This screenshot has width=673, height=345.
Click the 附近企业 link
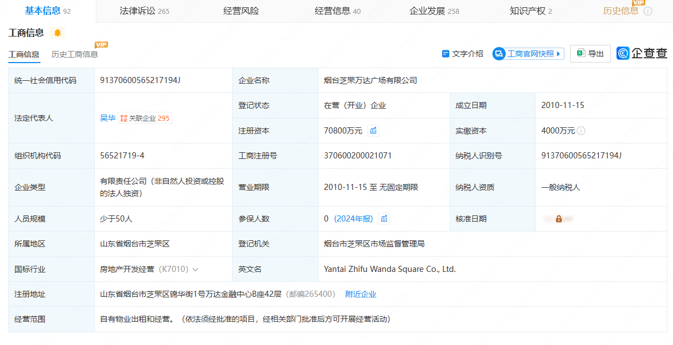click(361, 294)
